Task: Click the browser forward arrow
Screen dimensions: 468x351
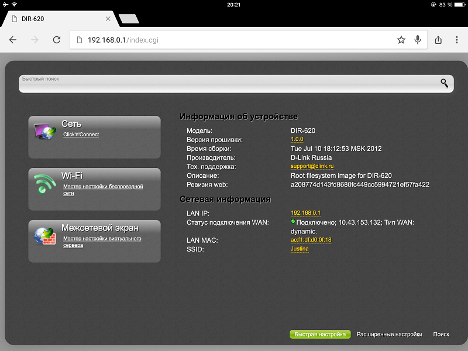Action: click(x=35, y=40)
